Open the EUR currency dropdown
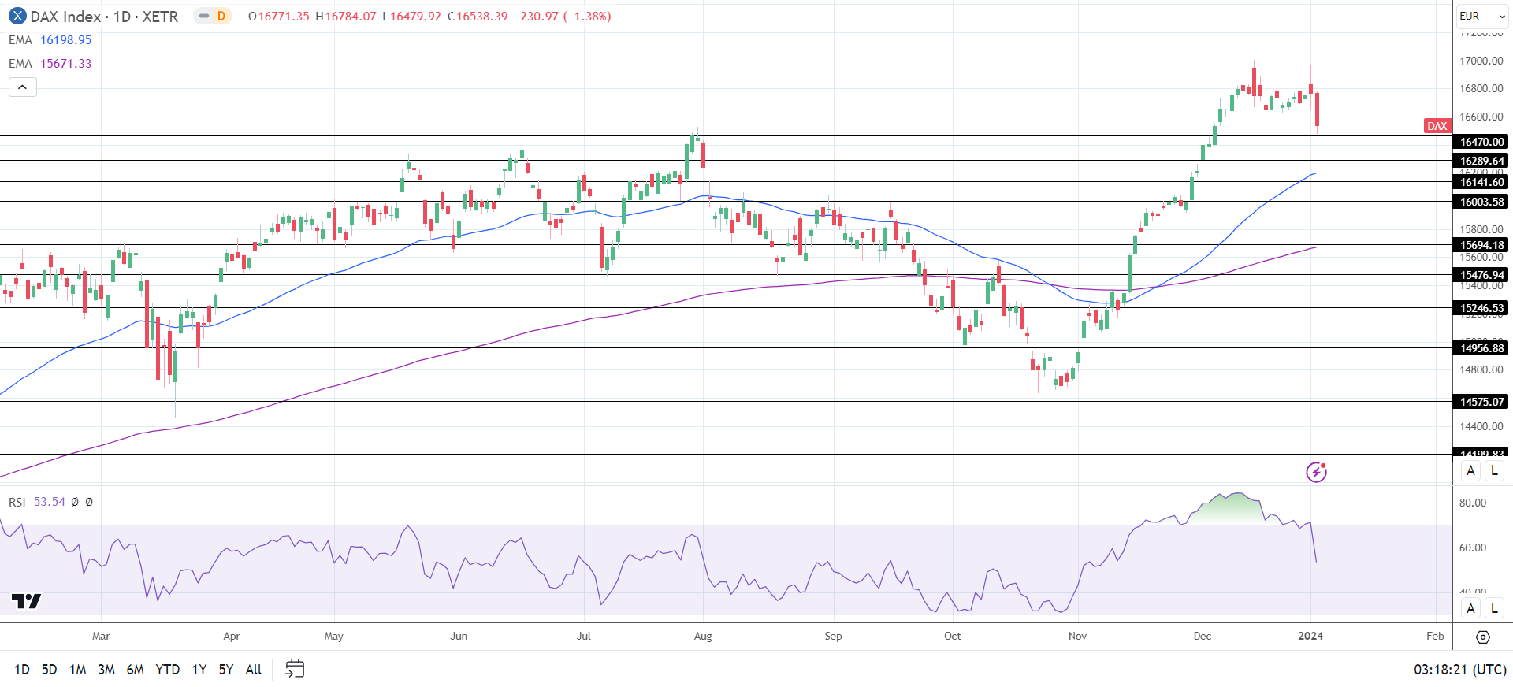 pos(1482,16)
